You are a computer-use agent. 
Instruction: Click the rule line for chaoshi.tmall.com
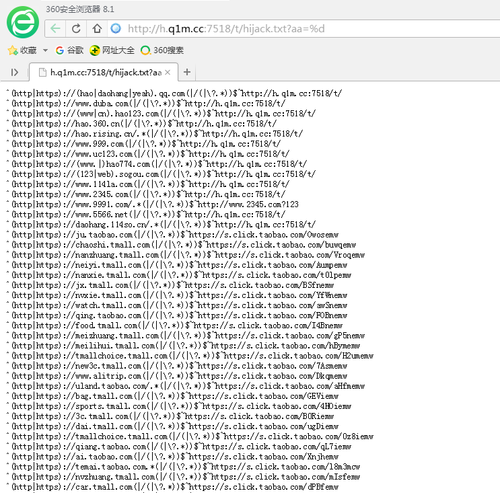point(181,245)
